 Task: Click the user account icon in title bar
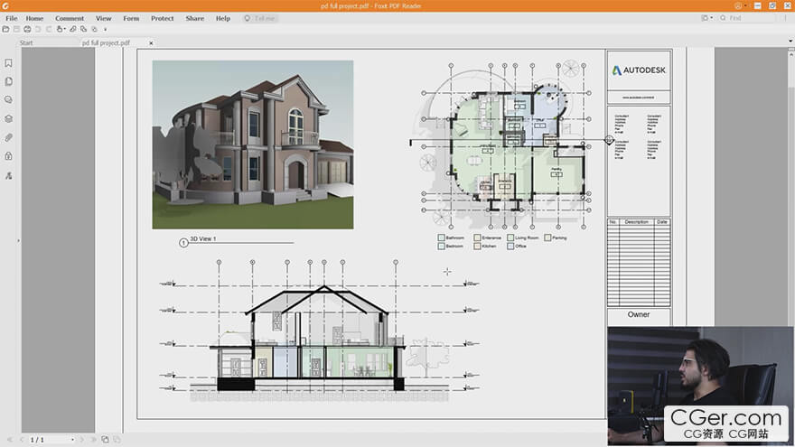point(738,5)
